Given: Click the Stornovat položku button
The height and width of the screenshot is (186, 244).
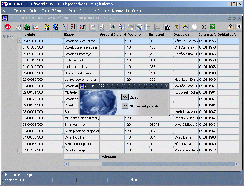Looking at the screenshot, I should pos(125,106).
